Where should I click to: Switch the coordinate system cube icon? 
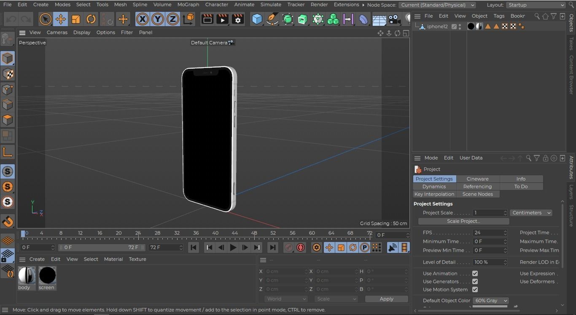[189, 19]
